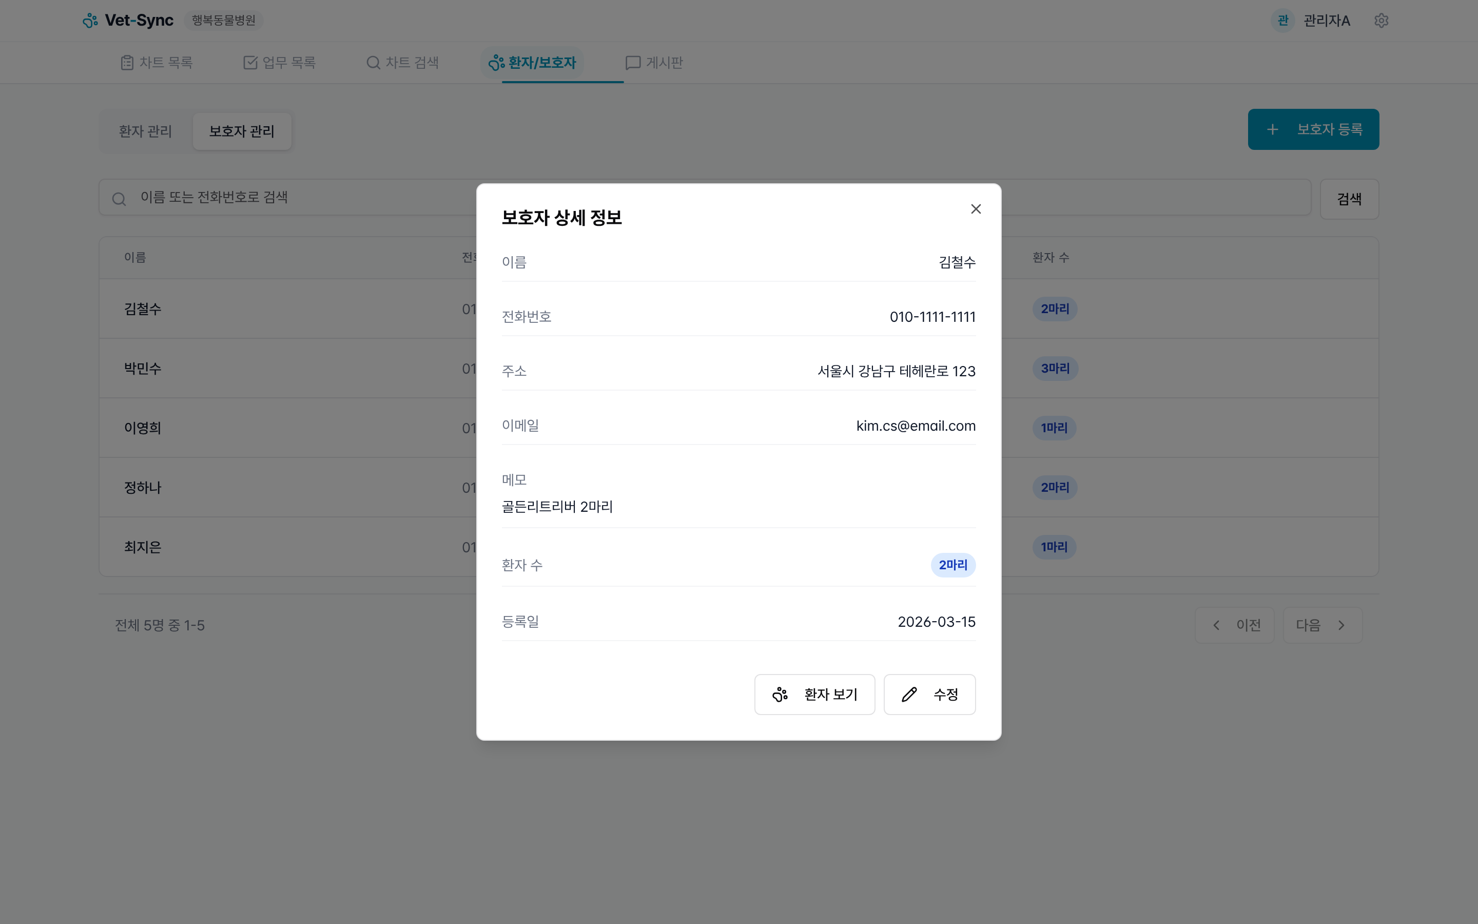Select the 보호자 관리 segment
The height and width of the screenshot is (924, 1478).
(241, 131)
